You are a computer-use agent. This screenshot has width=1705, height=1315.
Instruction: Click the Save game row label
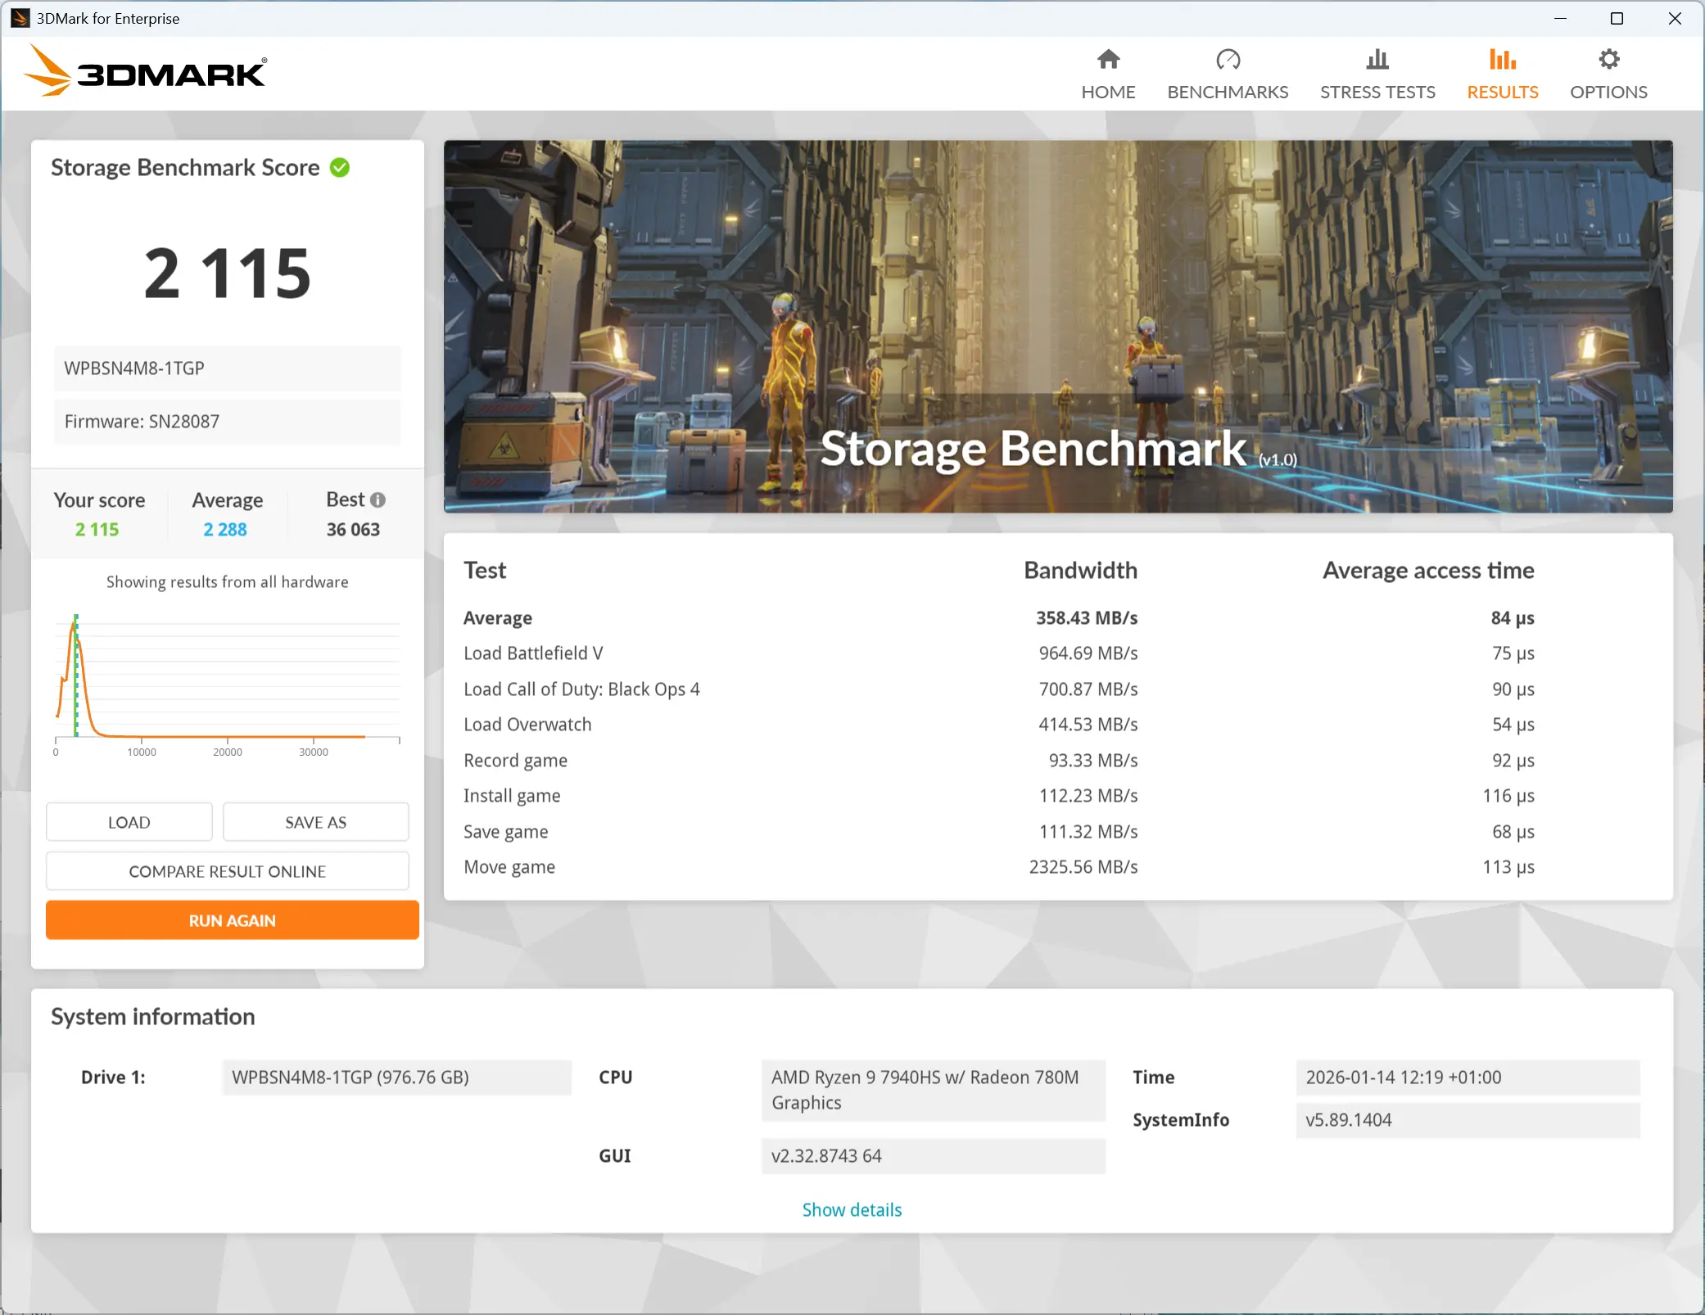[505, 832]
